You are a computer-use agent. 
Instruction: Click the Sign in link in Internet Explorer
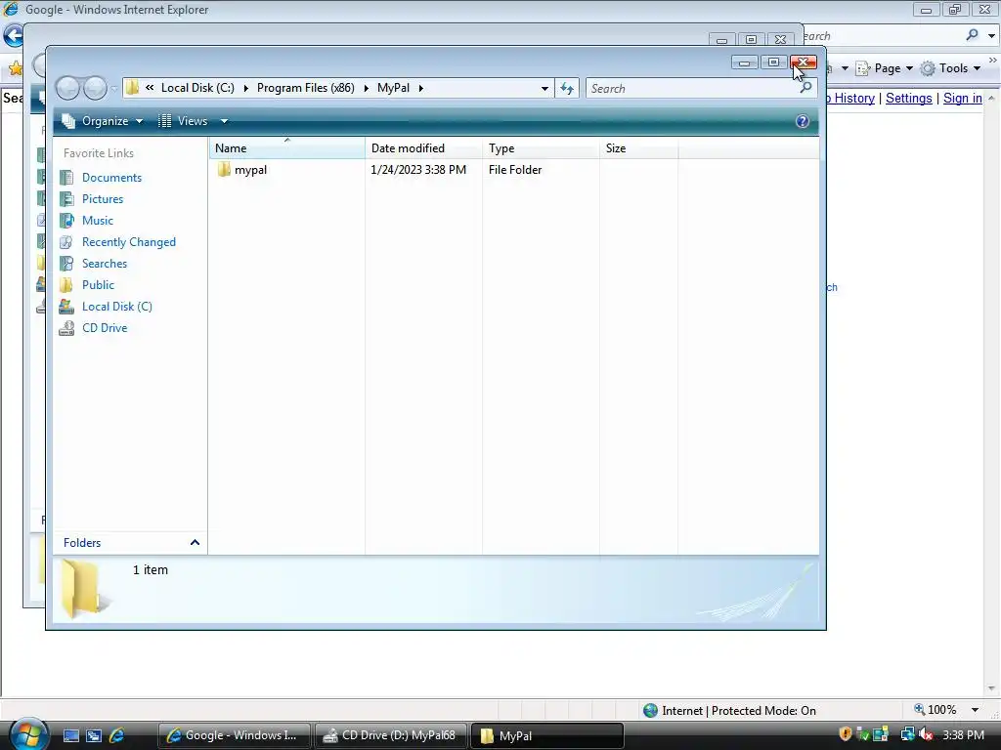[x=963, y=99]
